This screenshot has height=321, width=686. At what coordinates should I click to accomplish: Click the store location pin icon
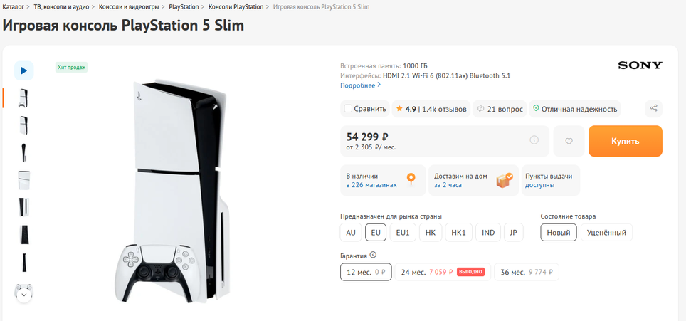[411, 179]
